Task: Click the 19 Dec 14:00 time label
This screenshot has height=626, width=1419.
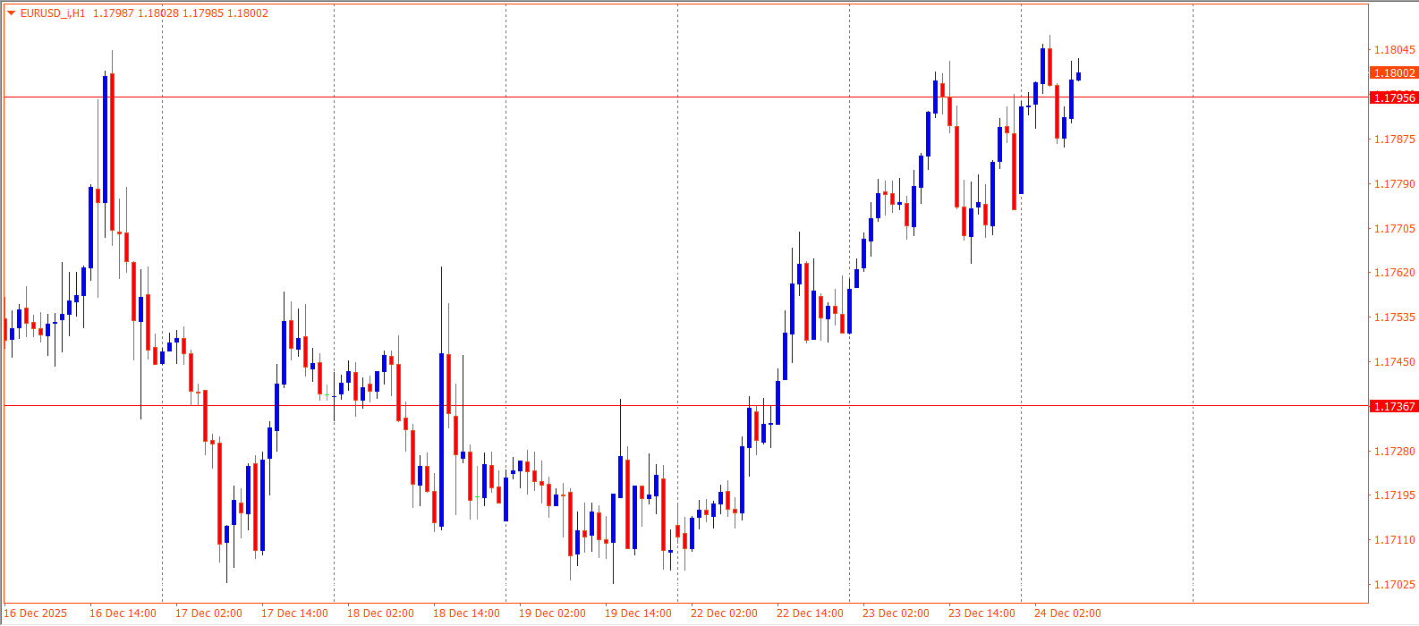Action: (638, 613)
